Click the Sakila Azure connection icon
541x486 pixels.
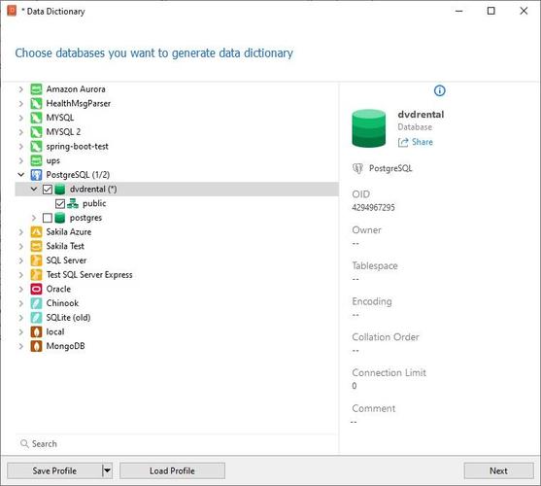click(x=36, y=231)
